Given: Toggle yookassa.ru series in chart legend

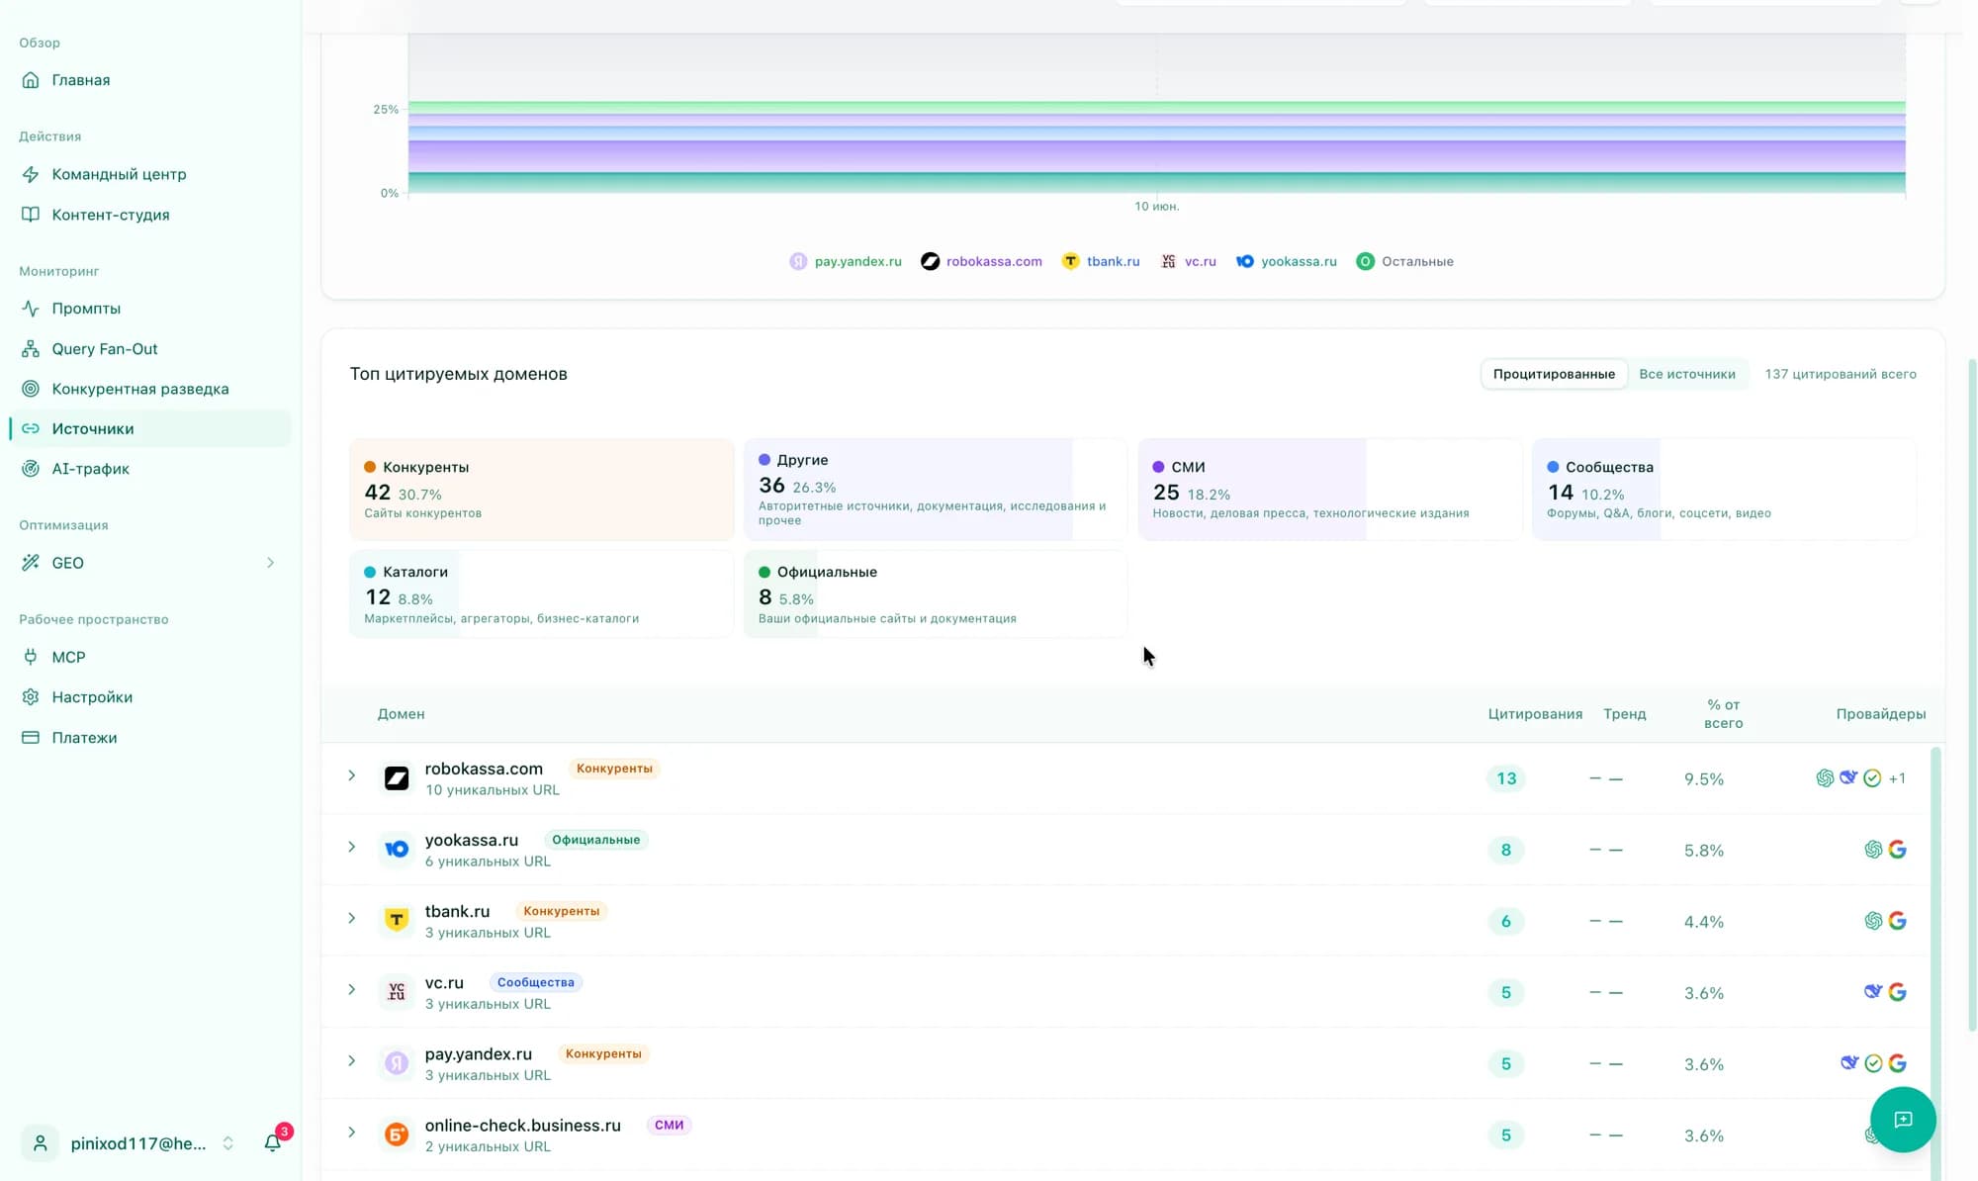Looking at the screenshot, I should (x=1286, y=261).
